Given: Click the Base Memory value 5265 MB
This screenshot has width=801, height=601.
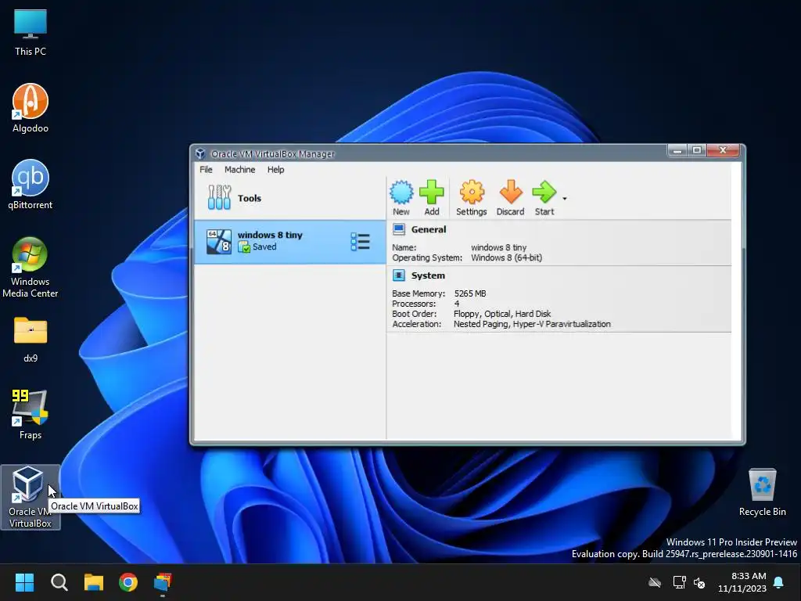Looking at the screenshot, I should click(x=470, y=293).
